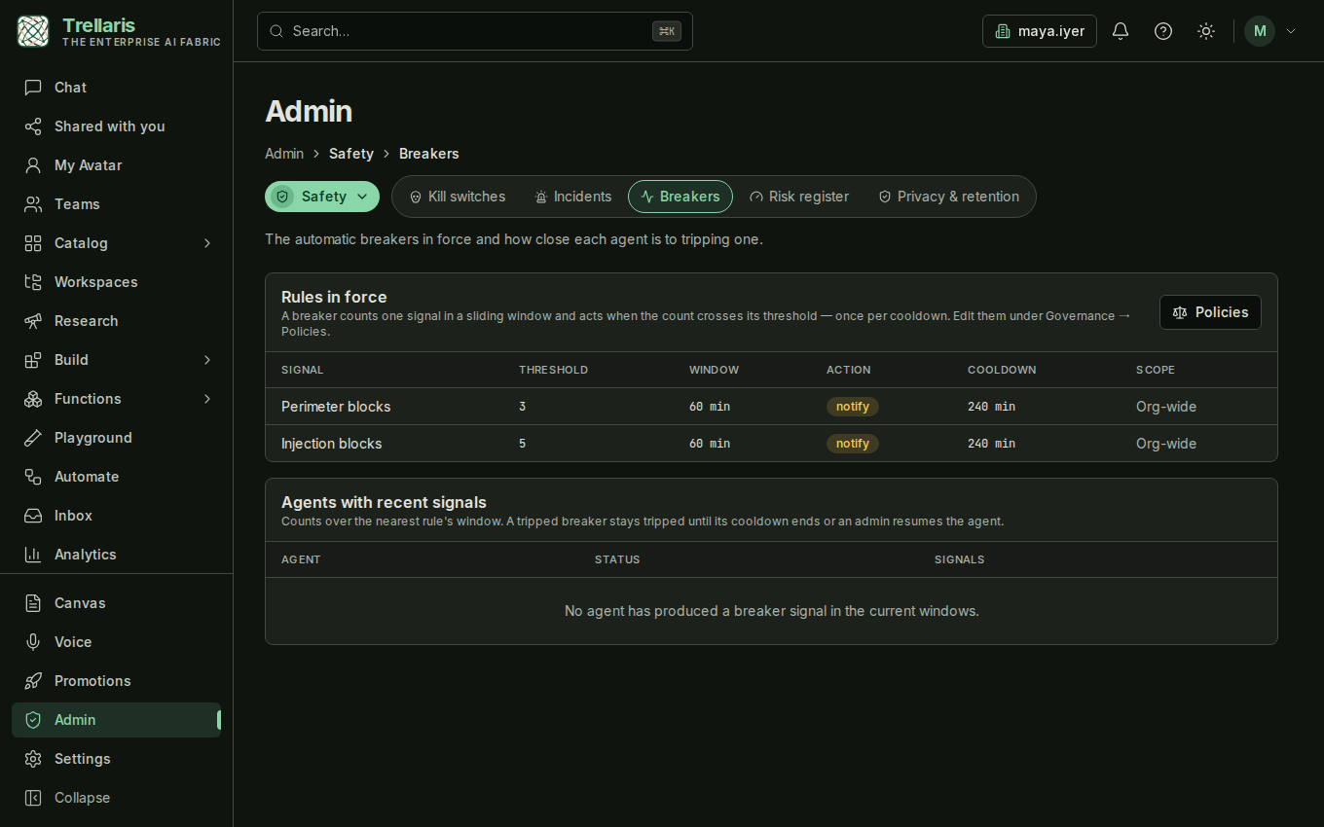Image resolution: width=1324 pixels, height=827 pixels.
Task: Switch to the Risk register tab
Action: click(799, 197)
